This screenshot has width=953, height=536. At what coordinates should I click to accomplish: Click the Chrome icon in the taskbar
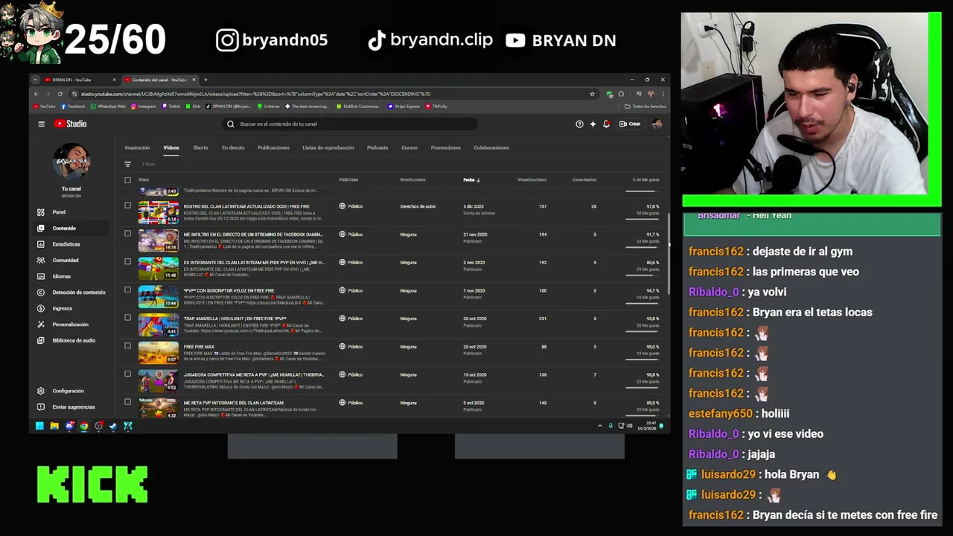coord(84,426)
